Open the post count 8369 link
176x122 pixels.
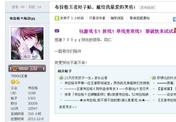pos(32,98)
